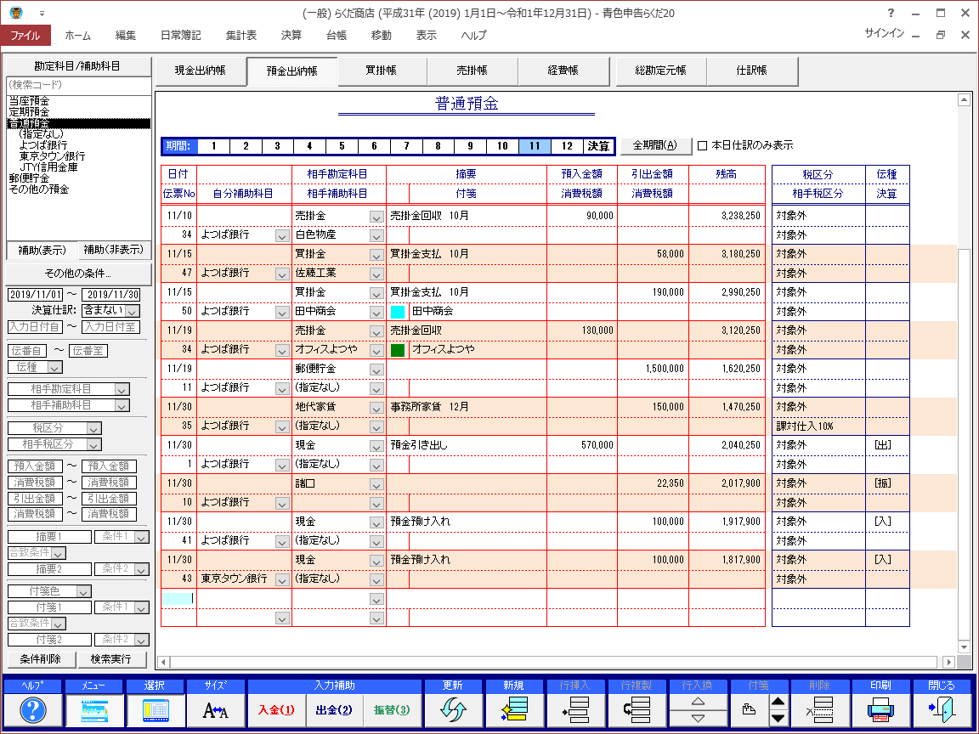Screen dimensions: 979x734
Task: Switch to 現金出納帳 tab
Action: pos(201,71)
